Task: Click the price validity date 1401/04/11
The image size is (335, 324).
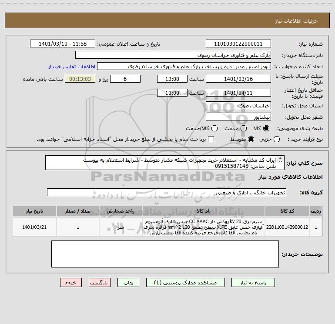Action: [238, 93]
